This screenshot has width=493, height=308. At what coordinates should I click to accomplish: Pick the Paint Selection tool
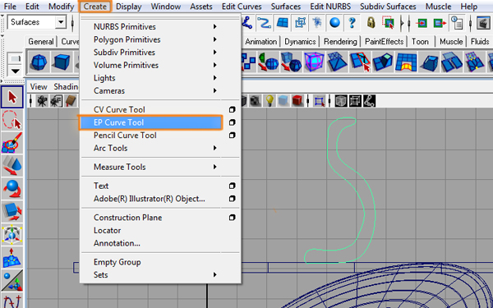[x=12, y=142]
